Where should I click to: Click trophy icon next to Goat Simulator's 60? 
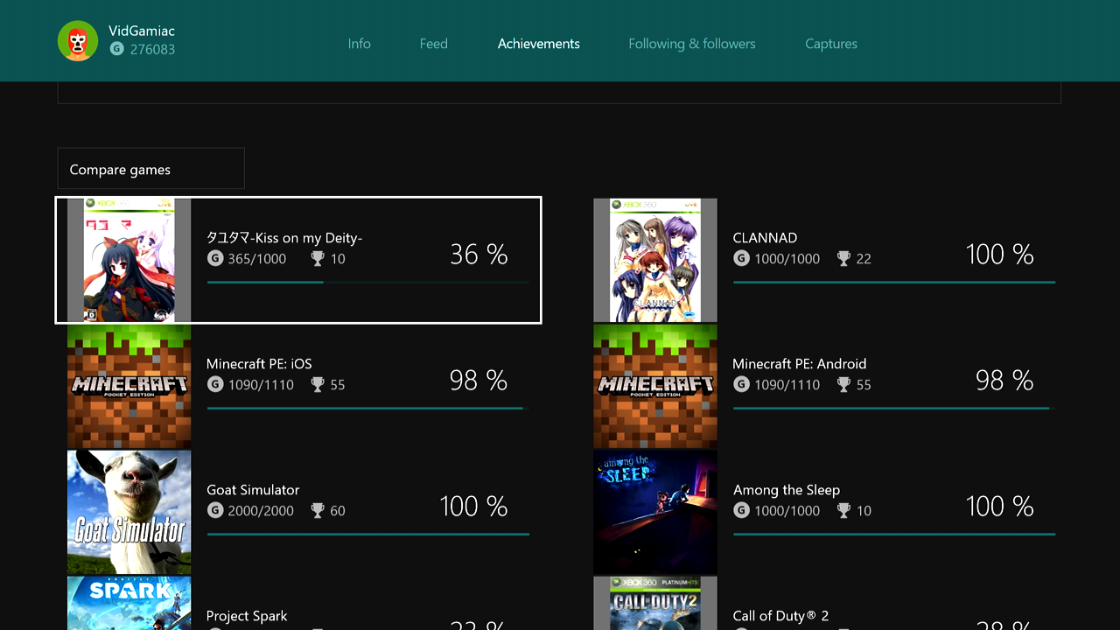coord(318,510)
